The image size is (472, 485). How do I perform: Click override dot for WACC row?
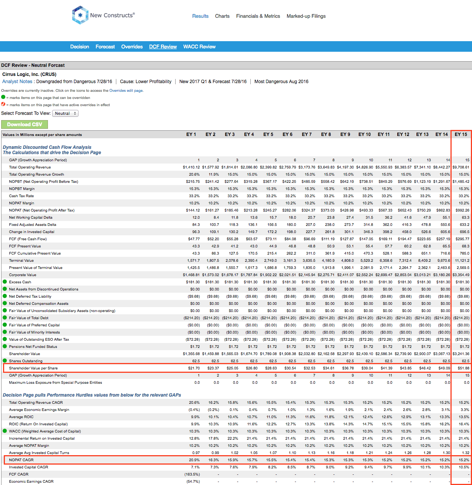(5, 431)
